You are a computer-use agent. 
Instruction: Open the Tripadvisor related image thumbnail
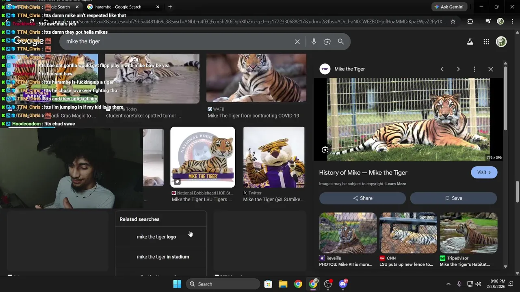(x=468, y=233)
